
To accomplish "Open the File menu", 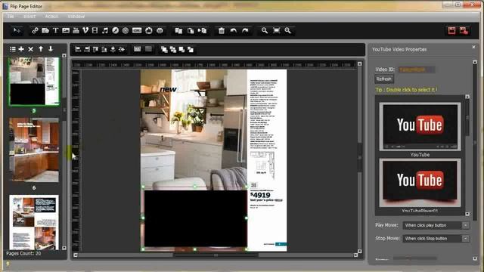I will tap(10, 16).
